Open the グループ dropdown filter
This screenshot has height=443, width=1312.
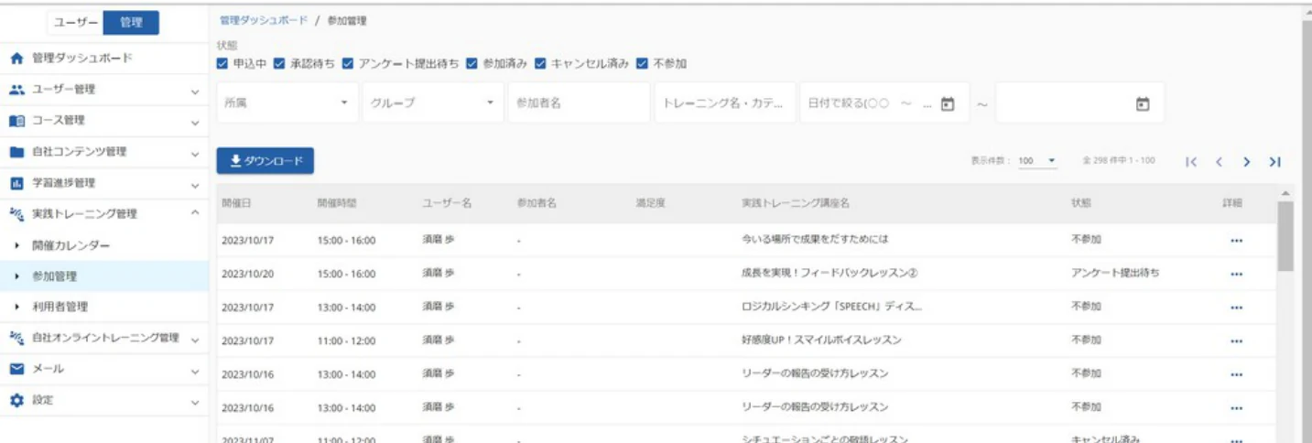coord(433,103)
